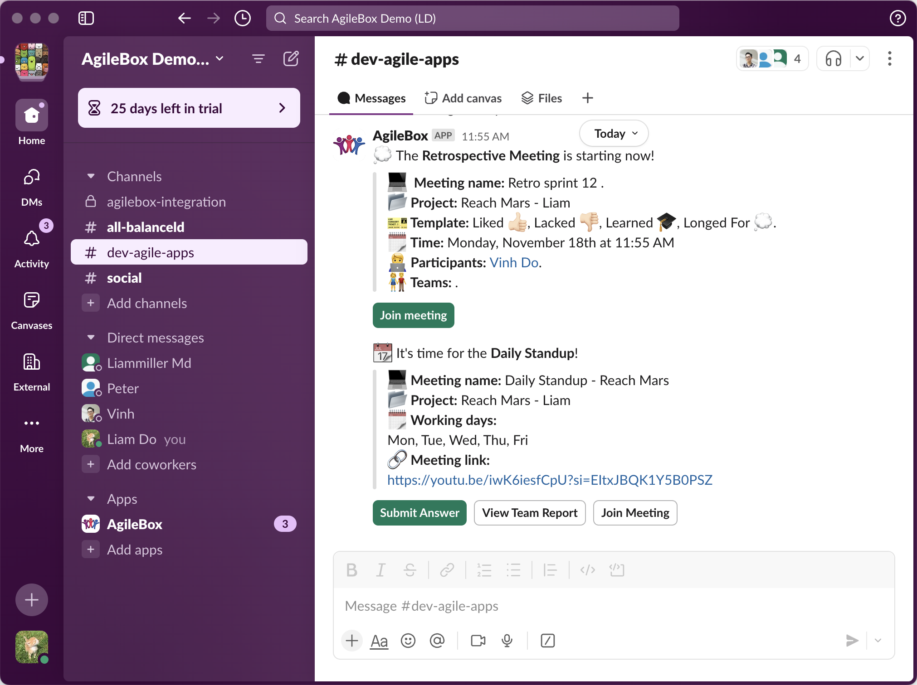Viewport: 917px width, 685px height.
Task: Click the history clock icon
Action: pyautogui.click(x=243, y=18)
